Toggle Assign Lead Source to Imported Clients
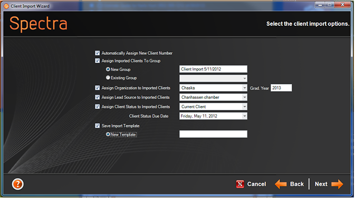Viewport: 355px width, 198px height. 98,97
